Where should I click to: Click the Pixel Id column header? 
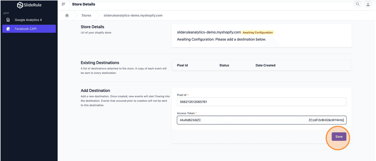[182, 65]
